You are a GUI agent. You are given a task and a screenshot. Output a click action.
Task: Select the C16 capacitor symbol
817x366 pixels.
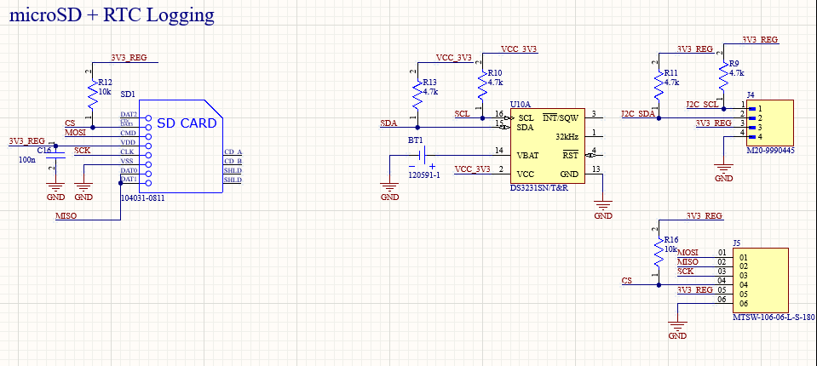55,153
